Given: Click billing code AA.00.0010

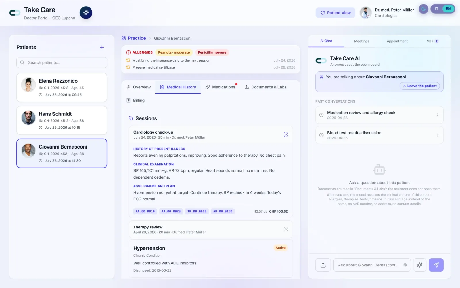Looking at the screenshot, I should tap(145, 211).
